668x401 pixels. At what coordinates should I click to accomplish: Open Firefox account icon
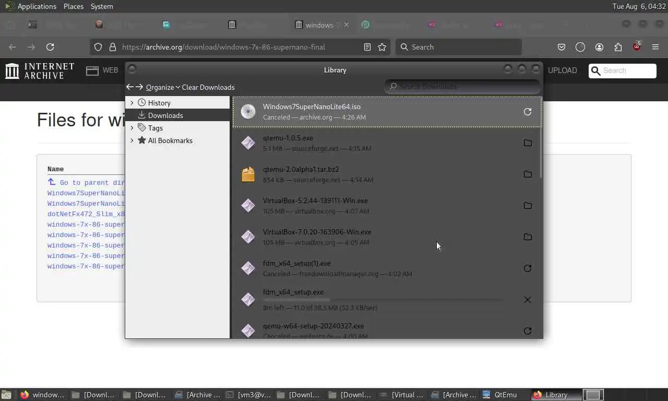click(599, 47)
